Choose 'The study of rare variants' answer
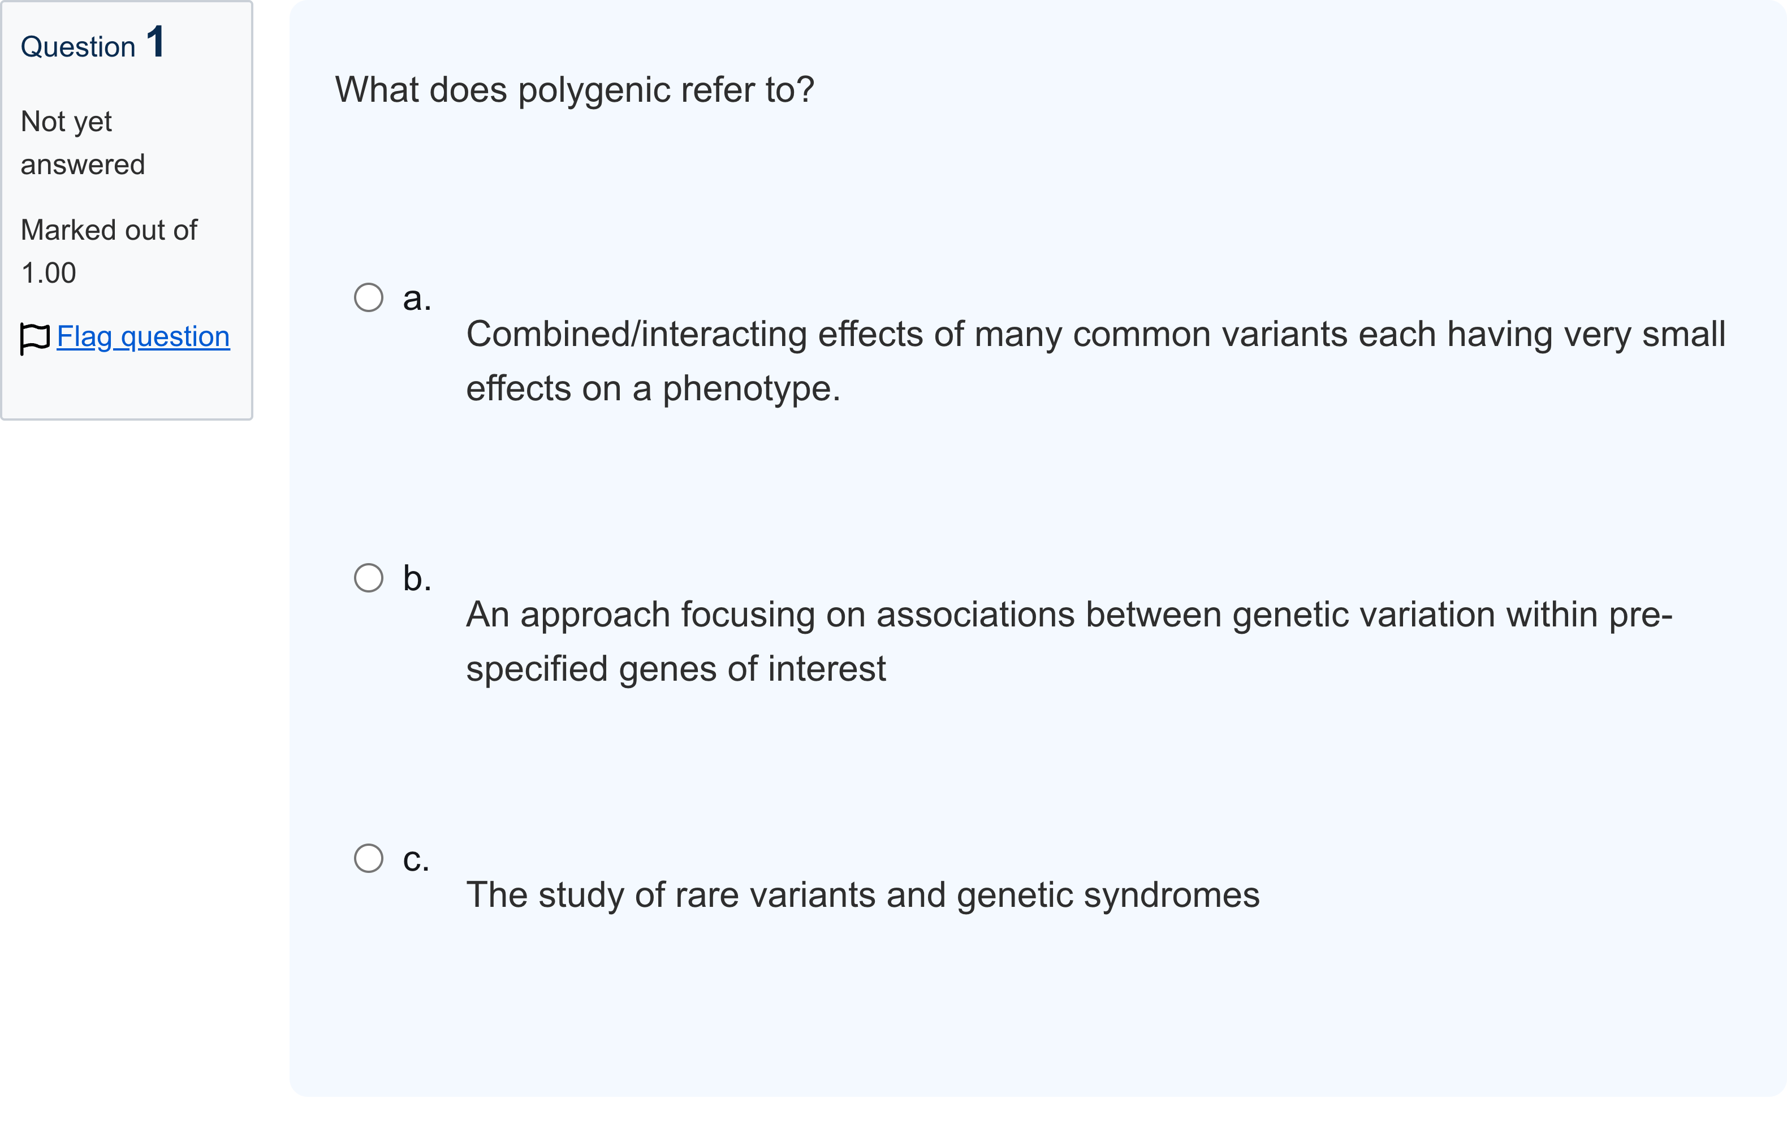This screenshot has height=1133, width=1787. 863,896
